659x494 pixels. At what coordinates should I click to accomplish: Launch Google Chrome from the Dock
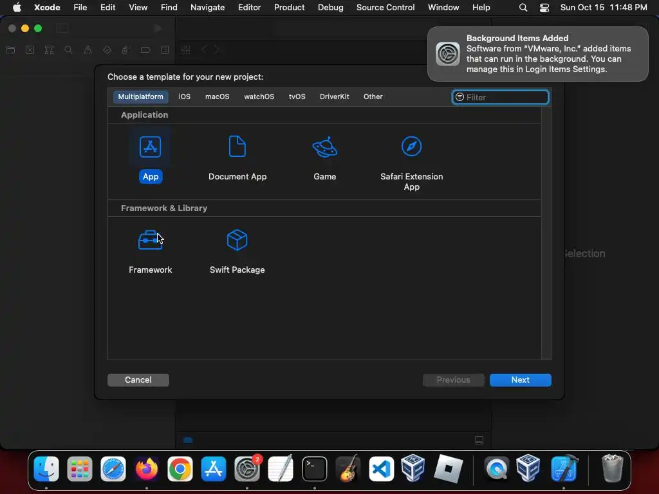(180, 468)
